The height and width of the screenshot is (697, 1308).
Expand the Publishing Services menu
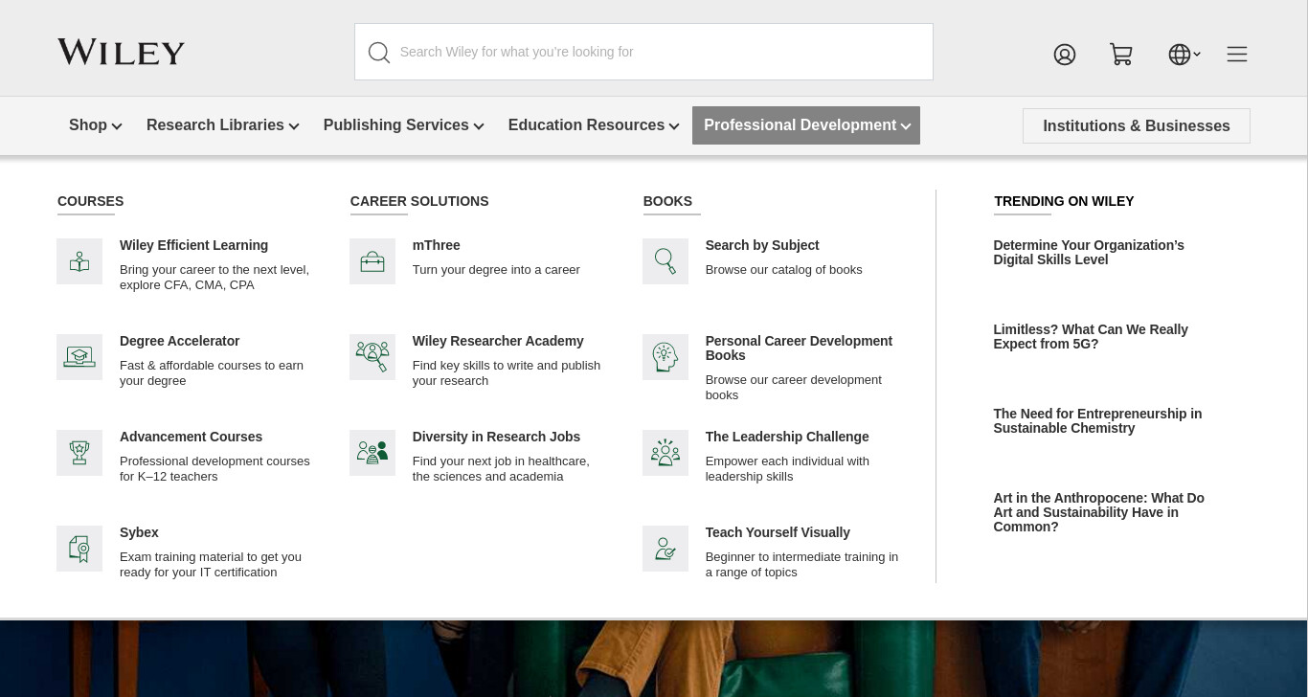pyautogui.click(x=404, y=125)
